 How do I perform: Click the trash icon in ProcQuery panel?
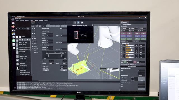(40, 26)
